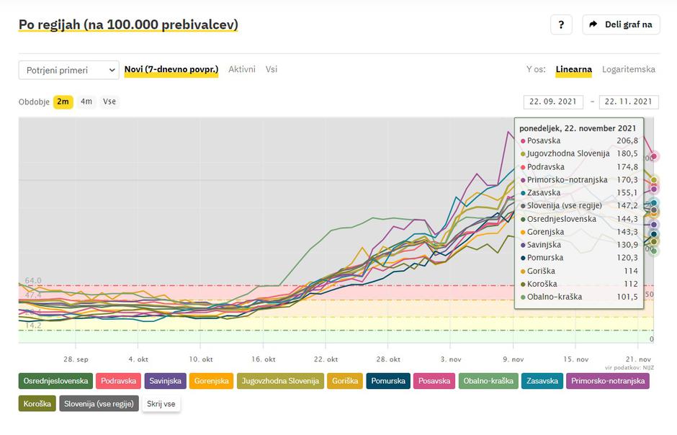Select Linearna Y-axis scale
Screen dimensions: 677x435
tap(573, 70)
